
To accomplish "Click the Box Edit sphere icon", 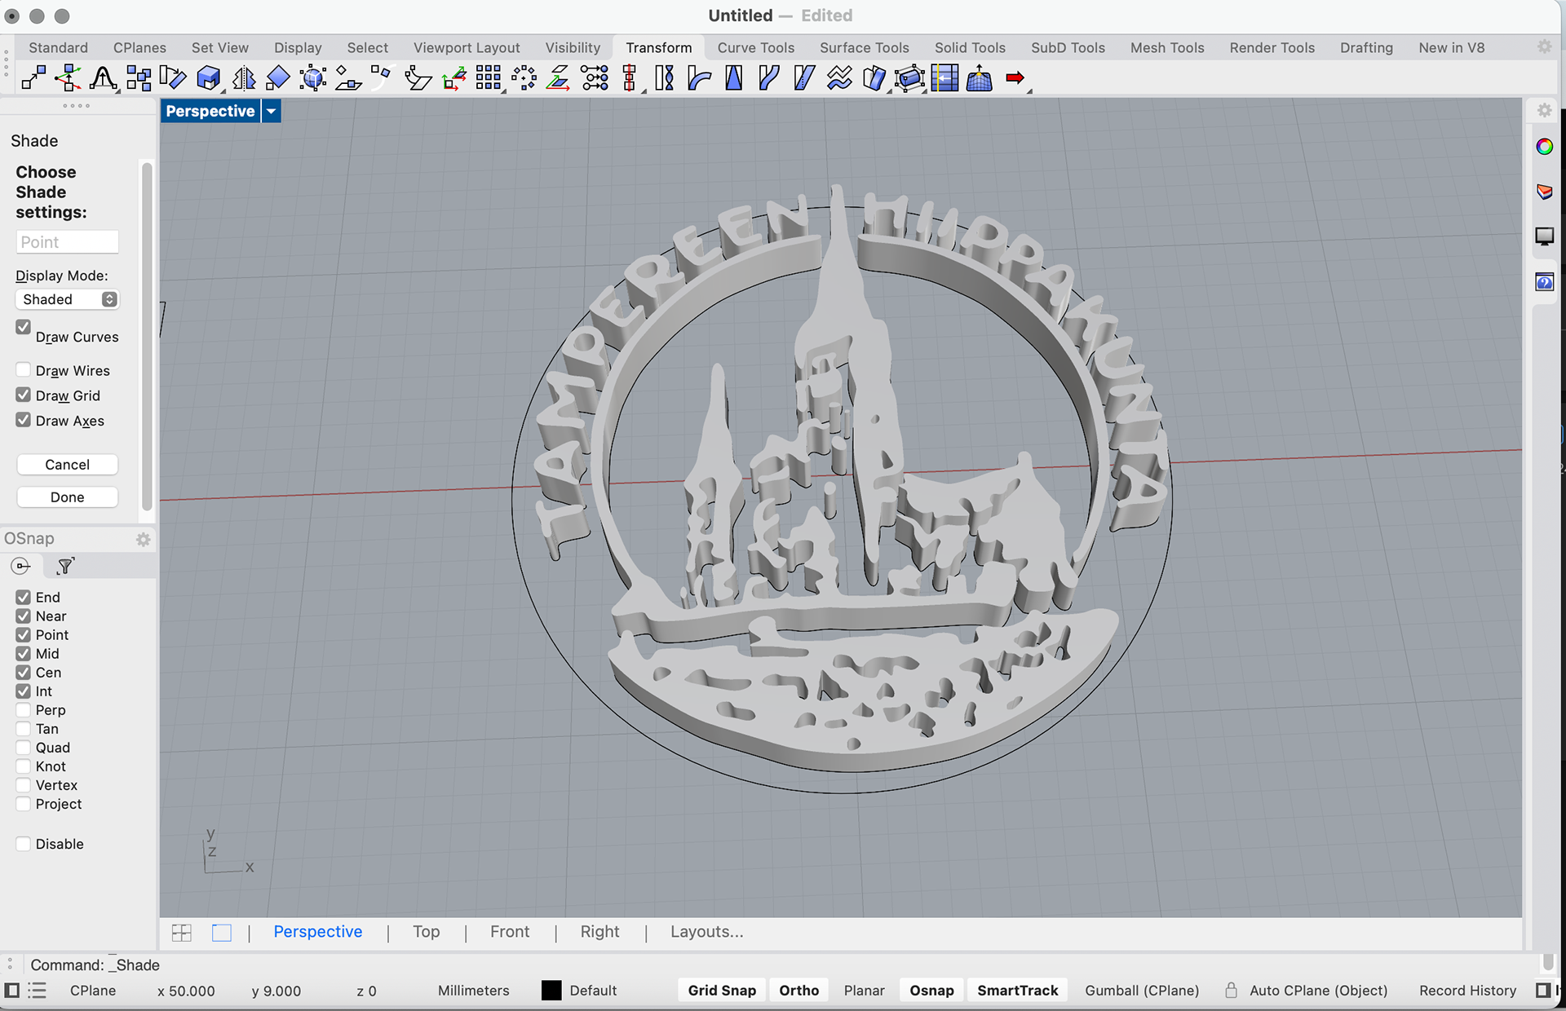I will point(313,78).
